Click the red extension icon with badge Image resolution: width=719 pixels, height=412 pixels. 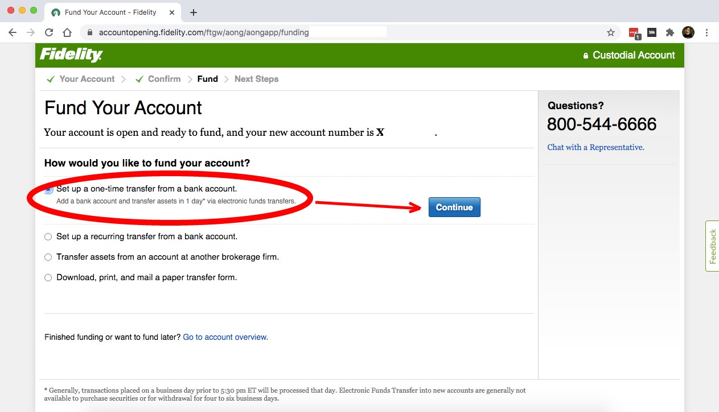[x=634, y=33]
